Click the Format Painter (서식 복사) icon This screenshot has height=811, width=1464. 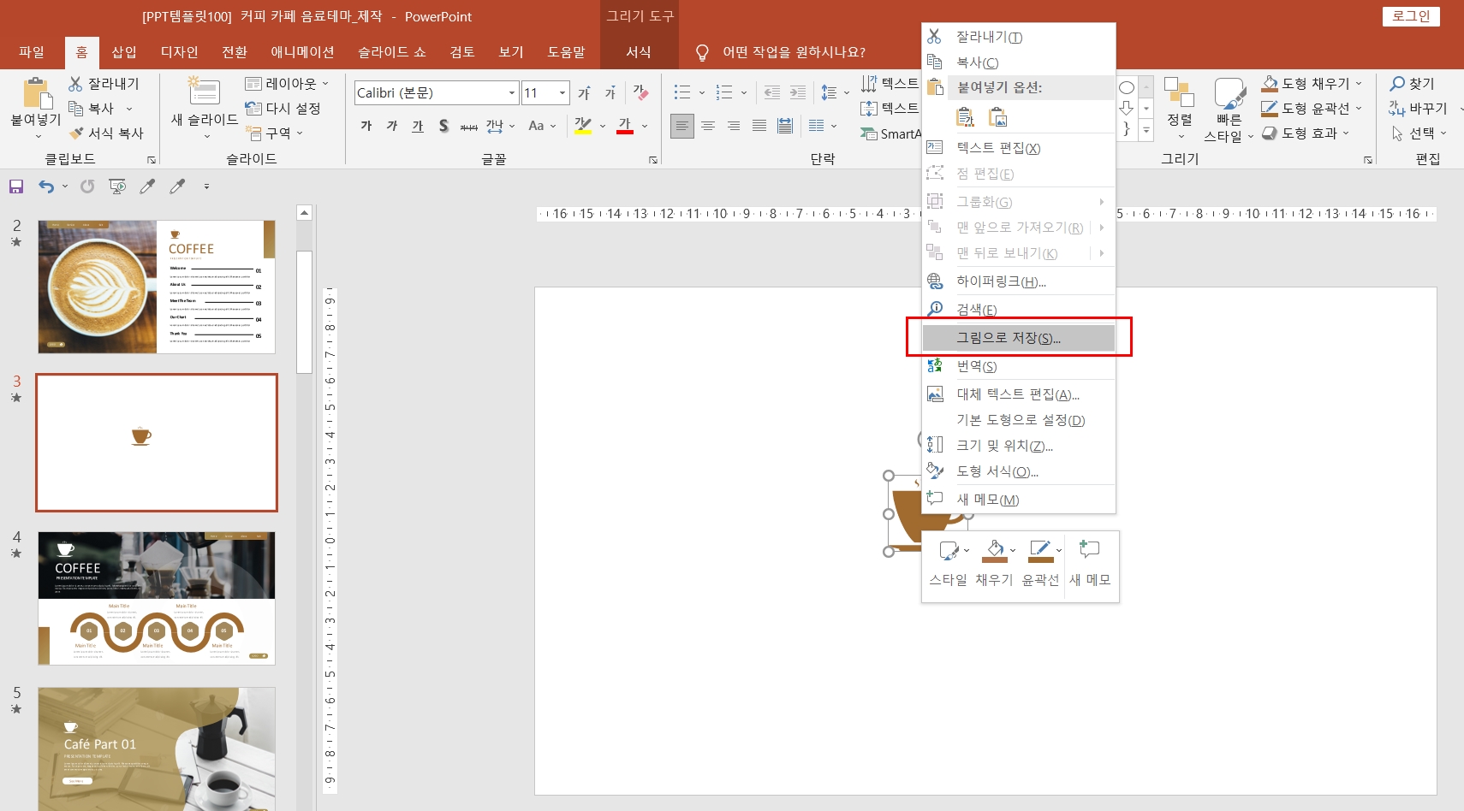pos(76,133)
